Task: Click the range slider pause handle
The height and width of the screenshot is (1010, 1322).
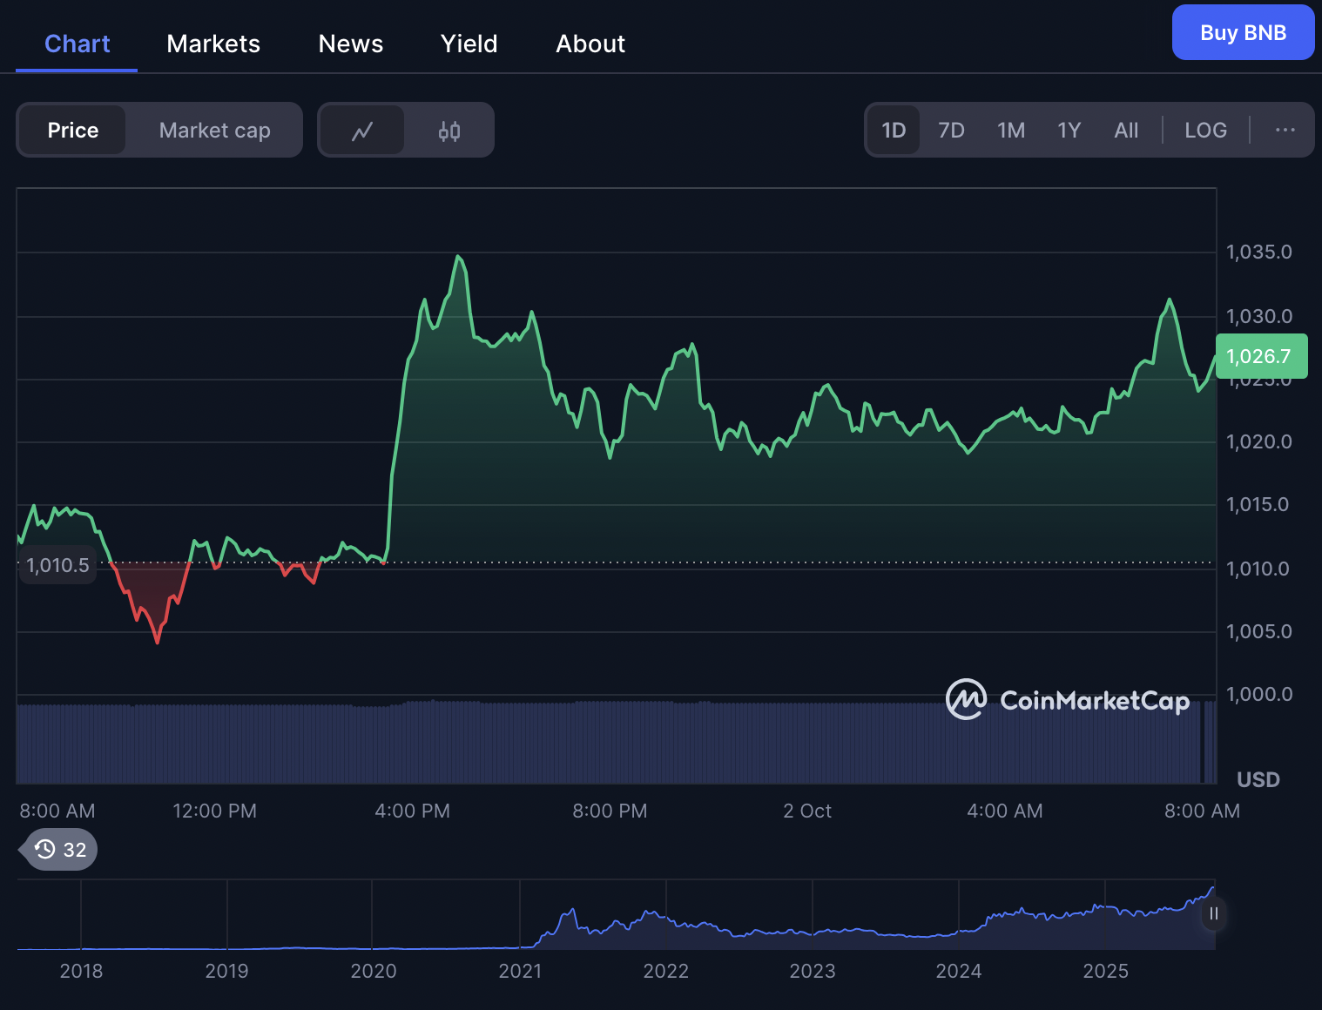Action: 1213,914
